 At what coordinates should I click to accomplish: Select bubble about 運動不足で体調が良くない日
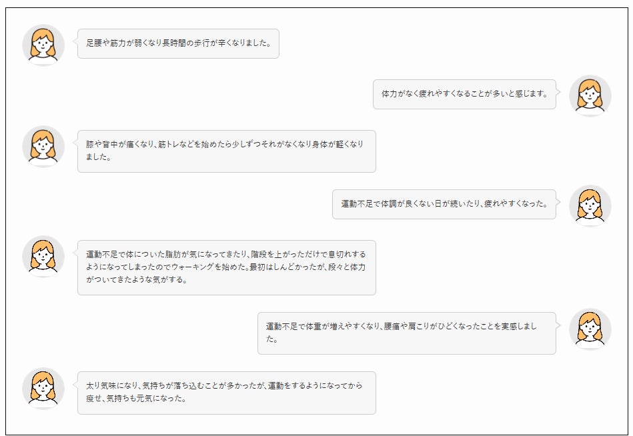coord(444,204)
